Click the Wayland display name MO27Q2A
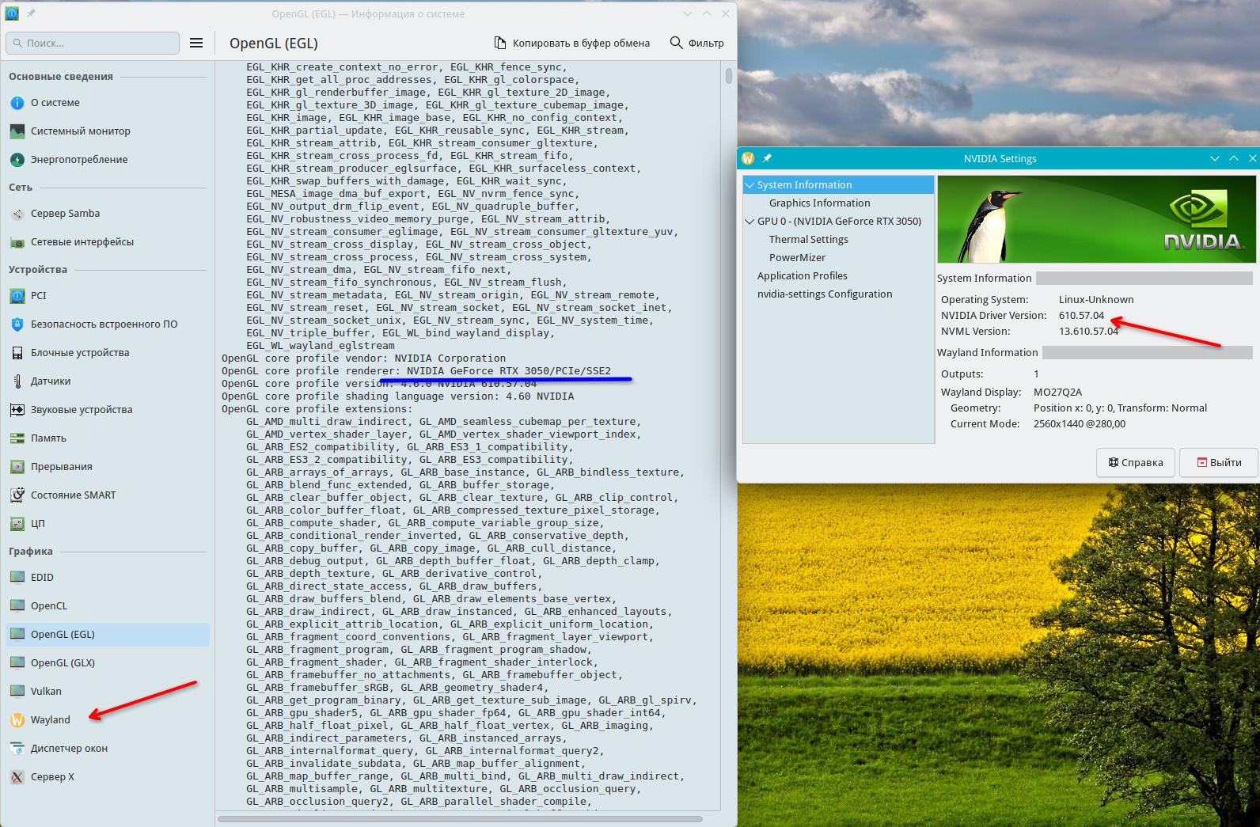Image resolution: width=1260 pixels, height=827 pixels. (x=1057, y=393)
